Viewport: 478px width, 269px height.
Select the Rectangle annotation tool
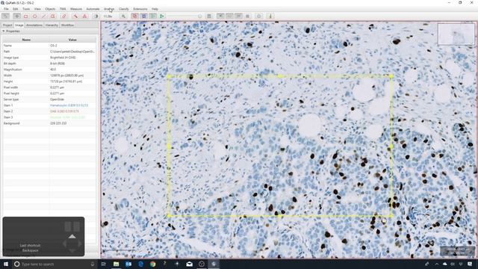tap(26, 16)
